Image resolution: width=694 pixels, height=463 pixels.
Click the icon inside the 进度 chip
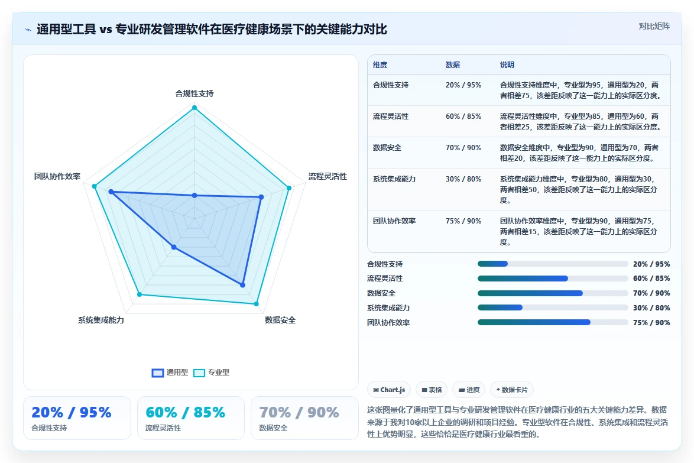coord(462,390)
